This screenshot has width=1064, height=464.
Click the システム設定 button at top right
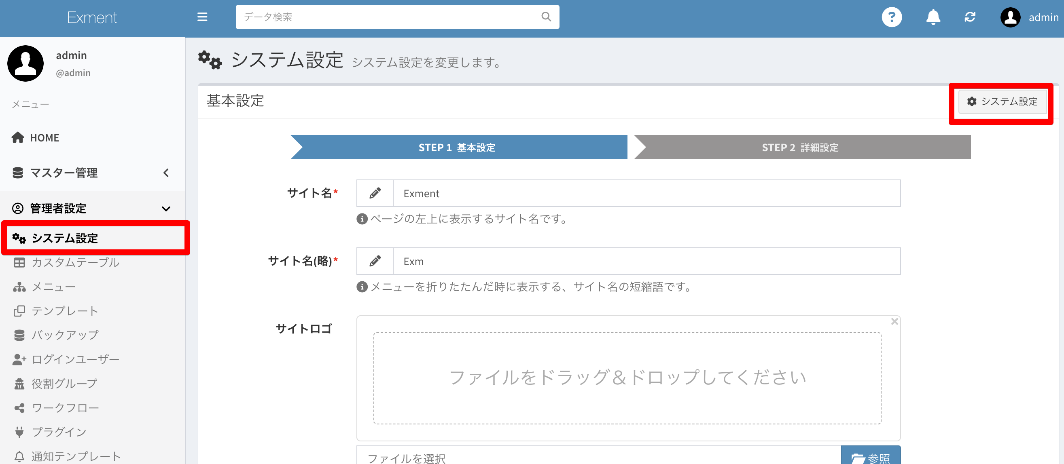pyautogui.click(x=1002, y=101)
